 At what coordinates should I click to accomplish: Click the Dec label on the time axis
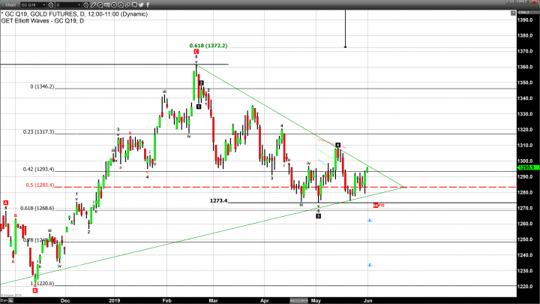pos(65,300)
